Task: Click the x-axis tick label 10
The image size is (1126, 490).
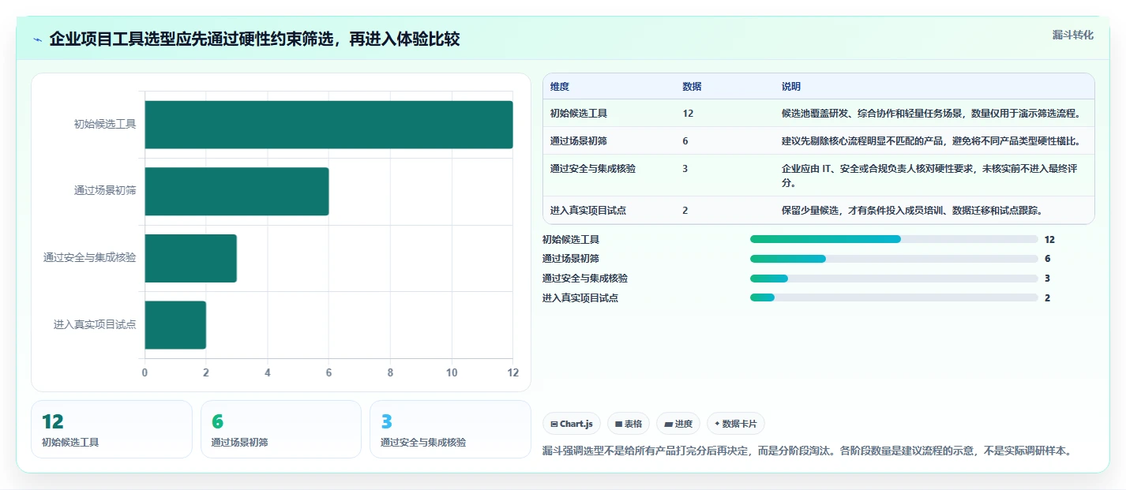Action: tap(452, 372)
